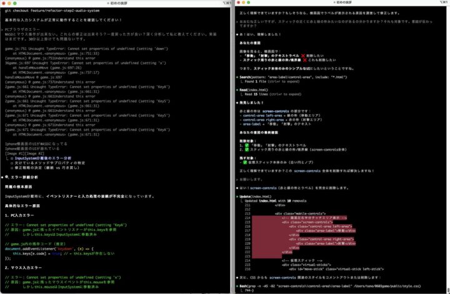Click the お願いします。 prompt line

251,179
